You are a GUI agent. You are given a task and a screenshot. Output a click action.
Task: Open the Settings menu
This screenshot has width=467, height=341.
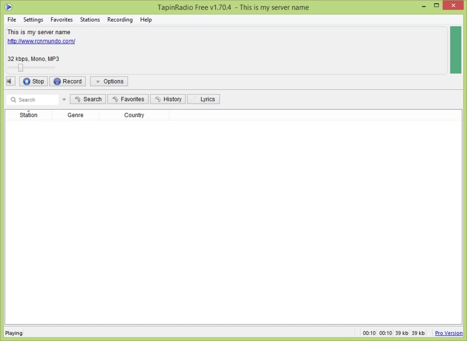pyautogui.click(x=33, y=20)
